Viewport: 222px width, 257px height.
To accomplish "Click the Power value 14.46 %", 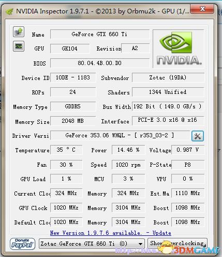I will pyautogui.click(x=128, y=150).
